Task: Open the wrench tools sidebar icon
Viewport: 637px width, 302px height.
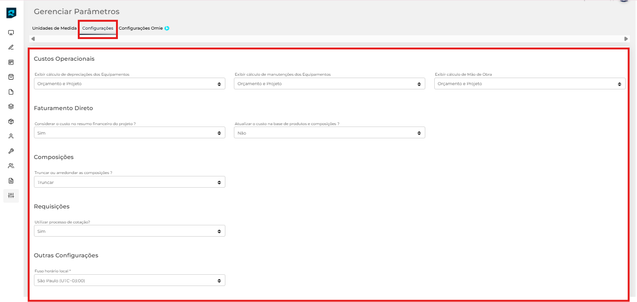Action: pos(11,151)
